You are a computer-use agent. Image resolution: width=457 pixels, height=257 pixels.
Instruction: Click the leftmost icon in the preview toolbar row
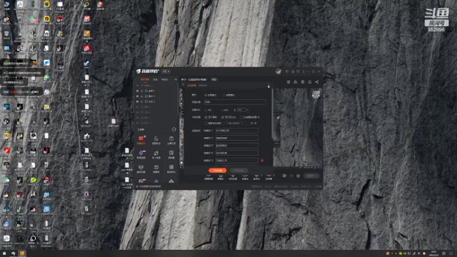pos(288,82)
